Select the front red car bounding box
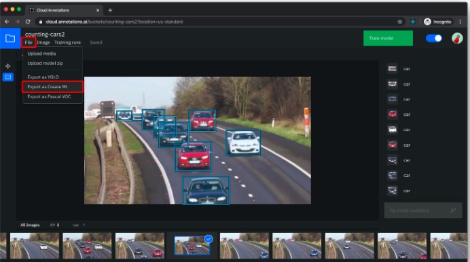 [194, 157]
